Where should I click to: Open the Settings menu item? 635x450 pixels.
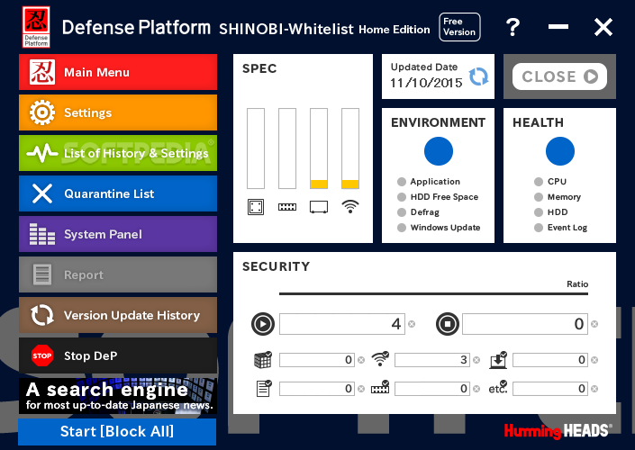(x=118, y=112)
